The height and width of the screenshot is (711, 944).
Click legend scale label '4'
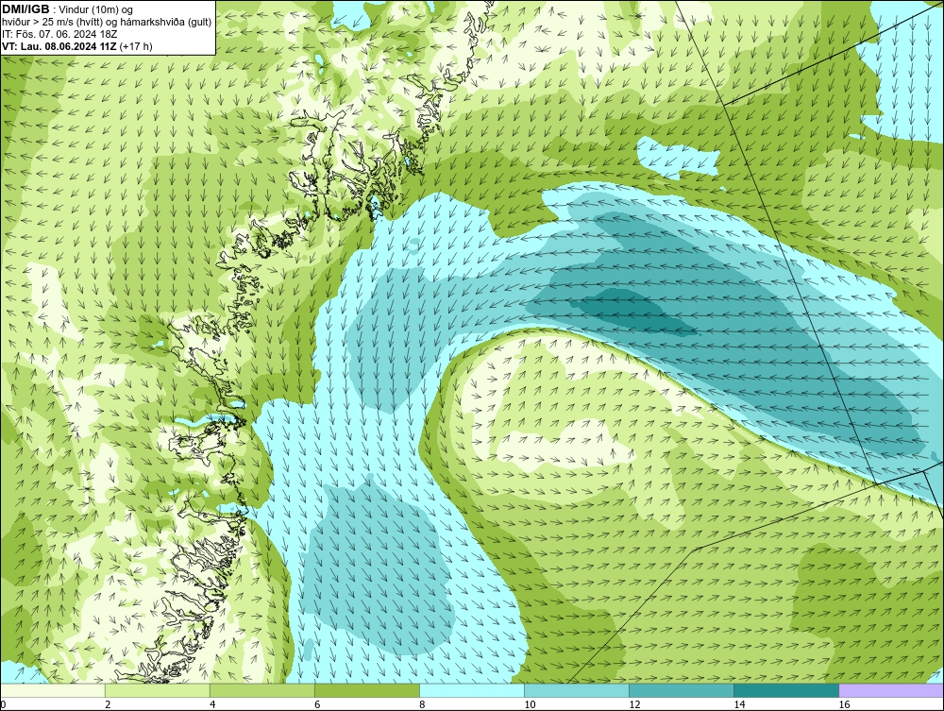[x=212, y=704]
